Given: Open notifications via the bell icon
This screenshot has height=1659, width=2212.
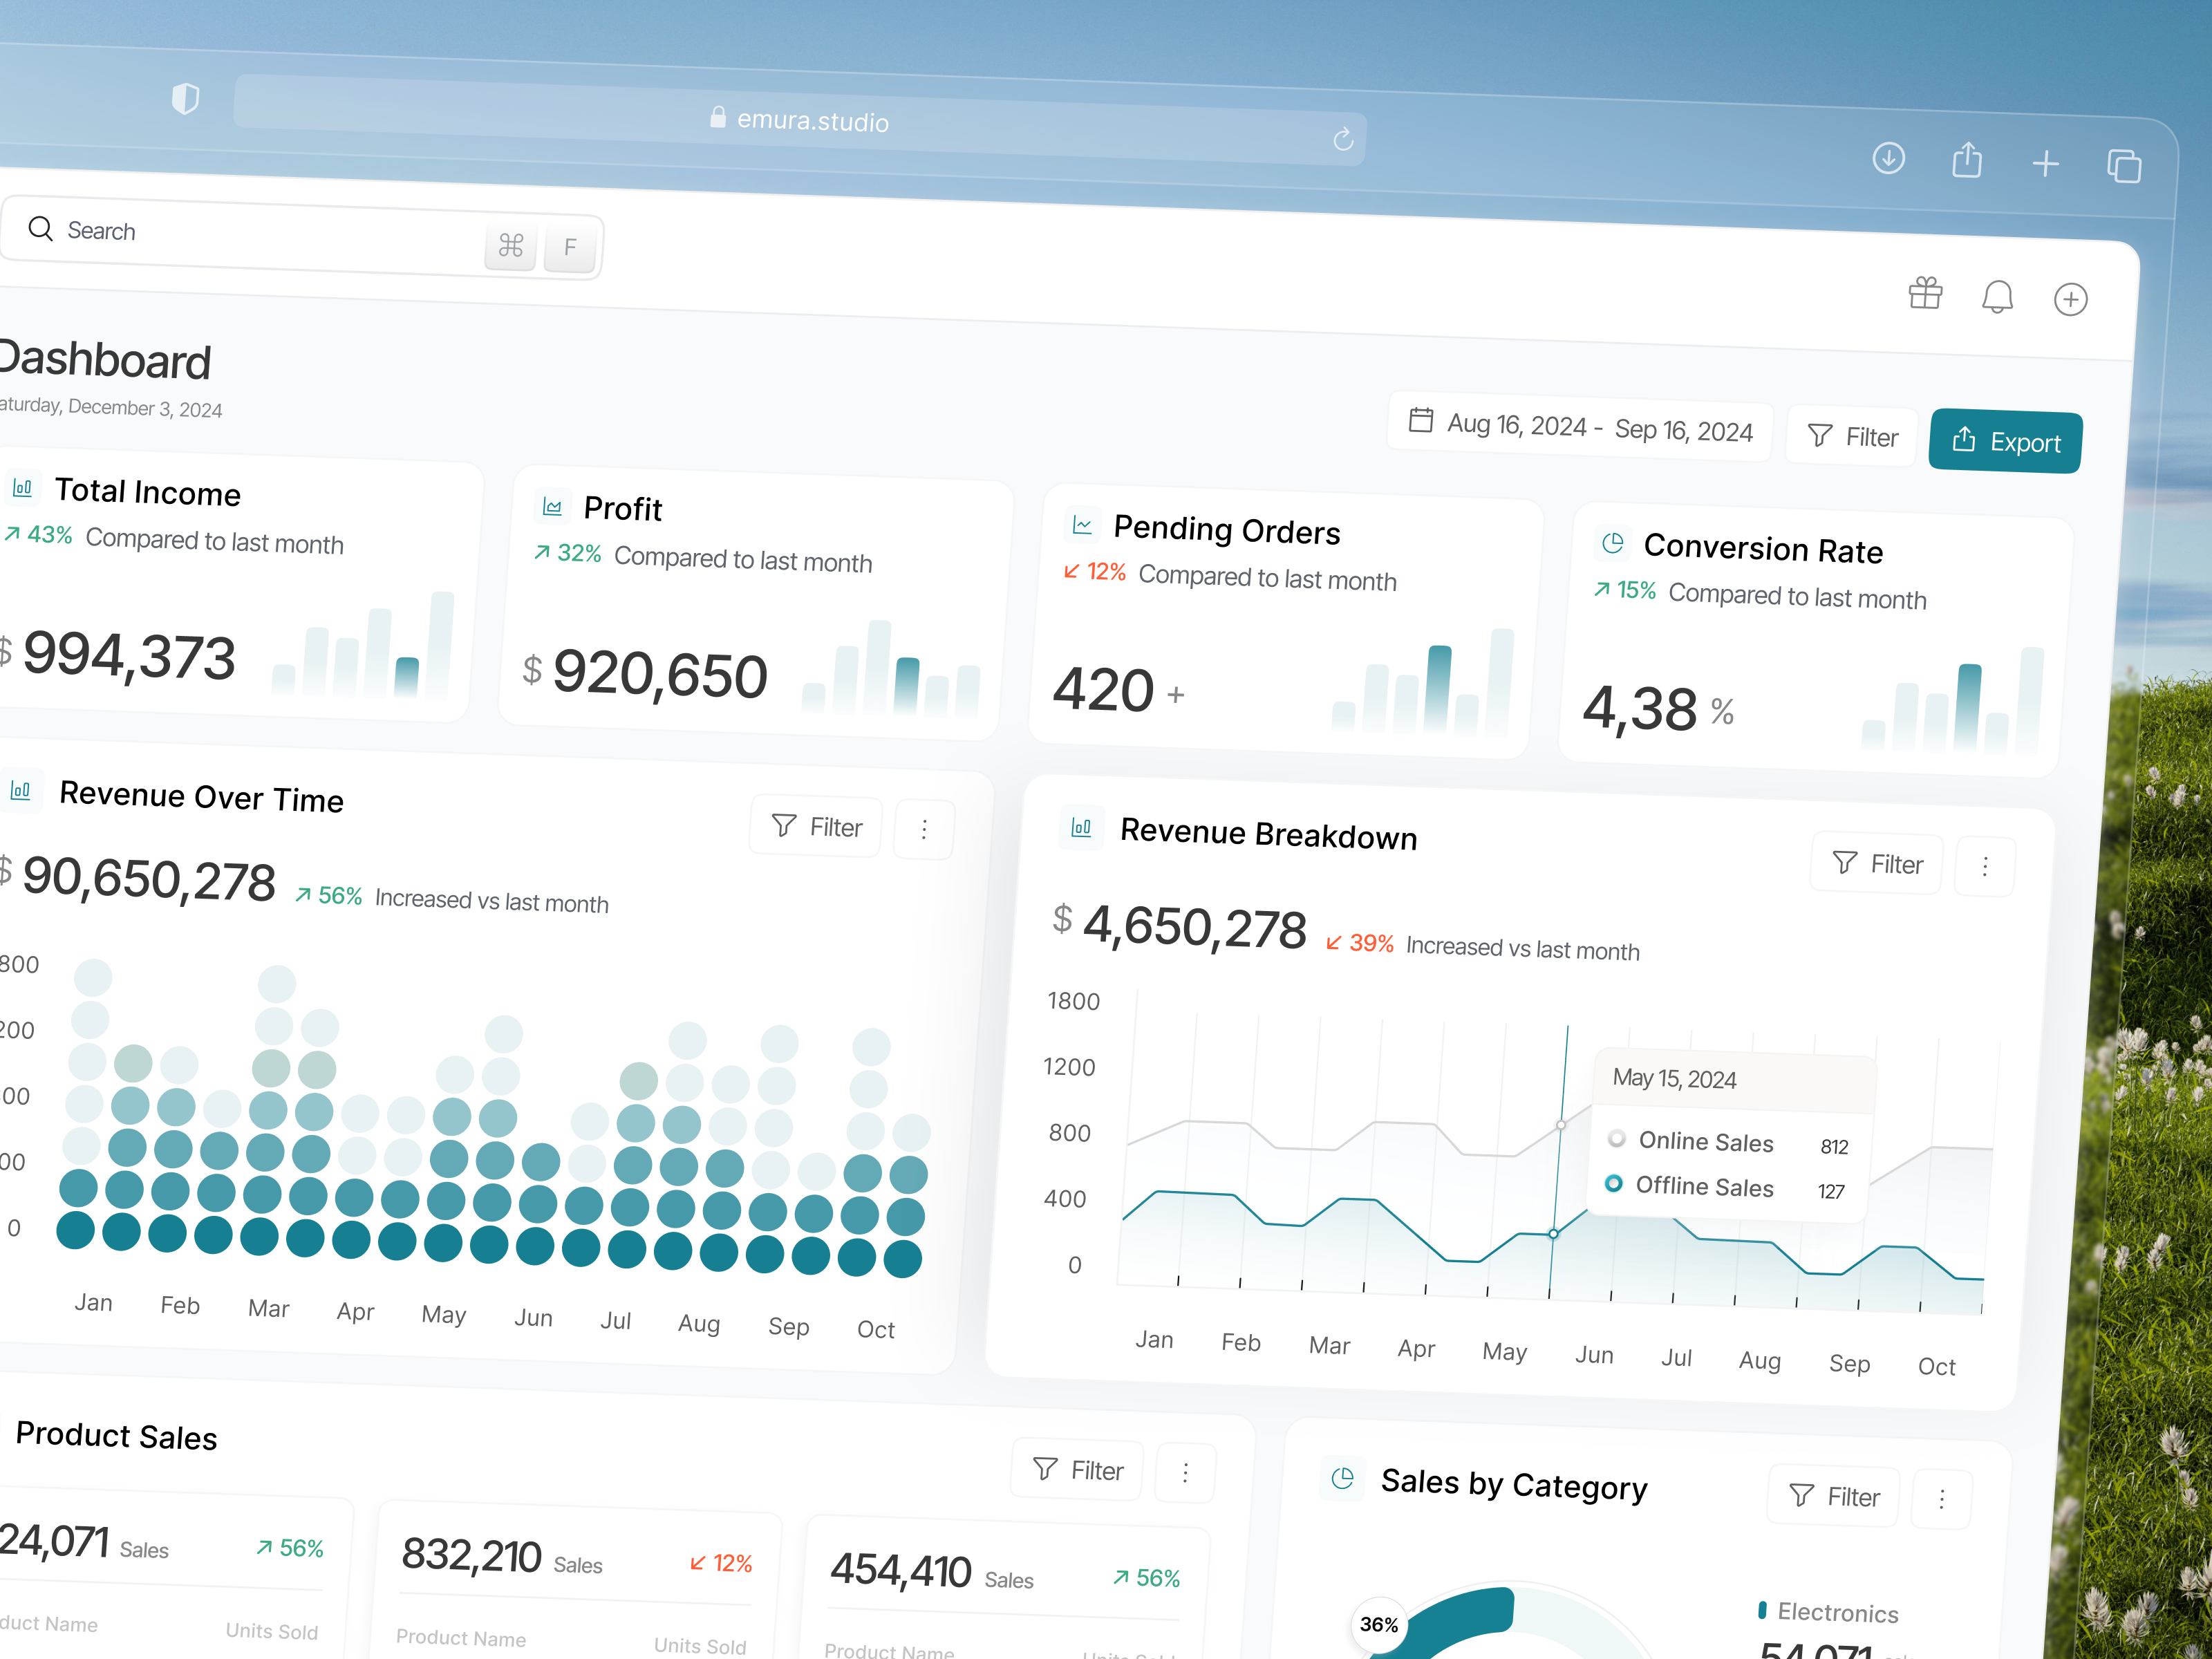Looking at the screenshot, I should [x=1998, y=296].
